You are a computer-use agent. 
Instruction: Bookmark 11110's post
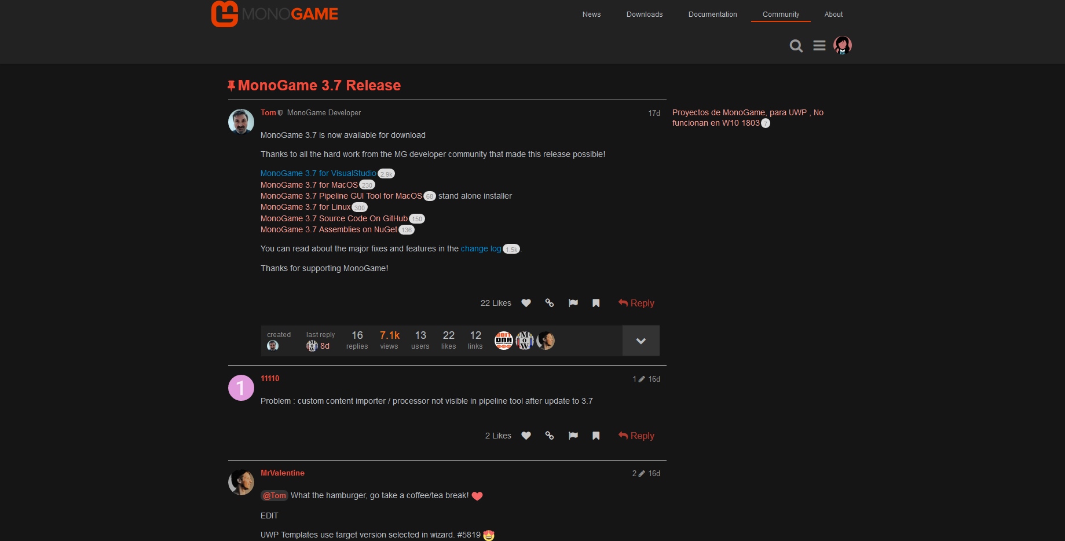point(596,436)
